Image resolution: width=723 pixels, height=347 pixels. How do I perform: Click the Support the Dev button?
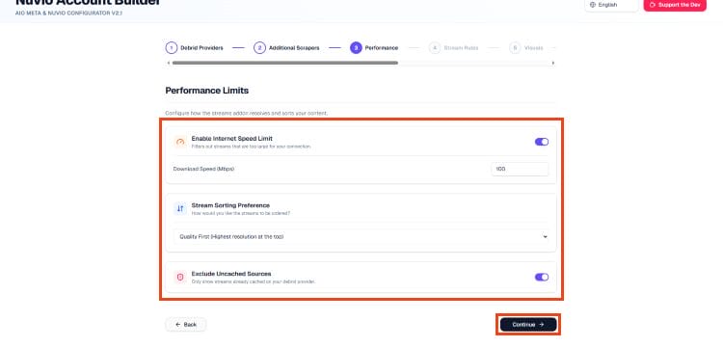coord(675,5)
